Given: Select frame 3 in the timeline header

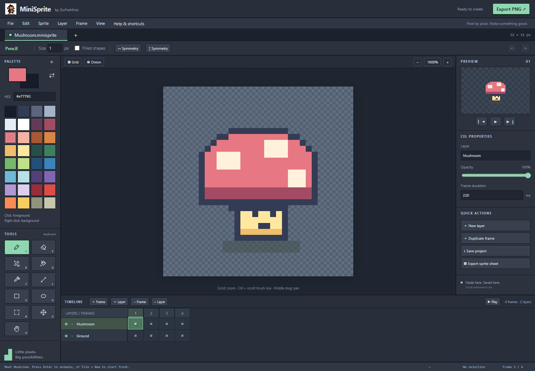Looking at the screenshot, I should click(167, 313).
